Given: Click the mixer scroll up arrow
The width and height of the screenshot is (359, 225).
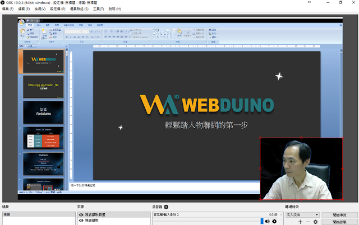Looking at the screenshot, I should click(281, 214).
